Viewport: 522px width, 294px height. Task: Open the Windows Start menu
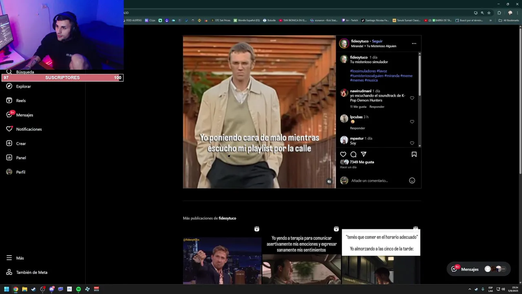coord(7,289)
